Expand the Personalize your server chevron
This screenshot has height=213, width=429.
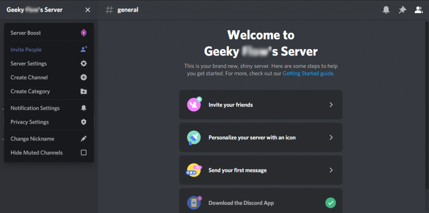331,138
